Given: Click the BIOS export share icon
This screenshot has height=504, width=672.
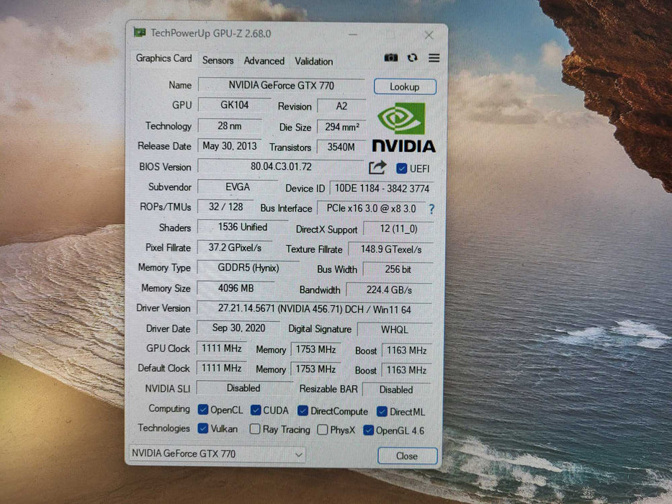Looking at the screenshot, I should click(x=377, y=168).
